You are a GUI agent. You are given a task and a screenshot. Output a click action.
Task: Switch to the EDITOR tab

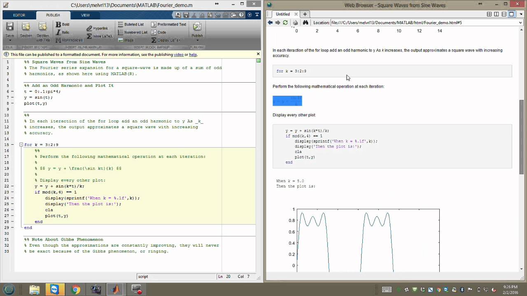click(19, 15)
